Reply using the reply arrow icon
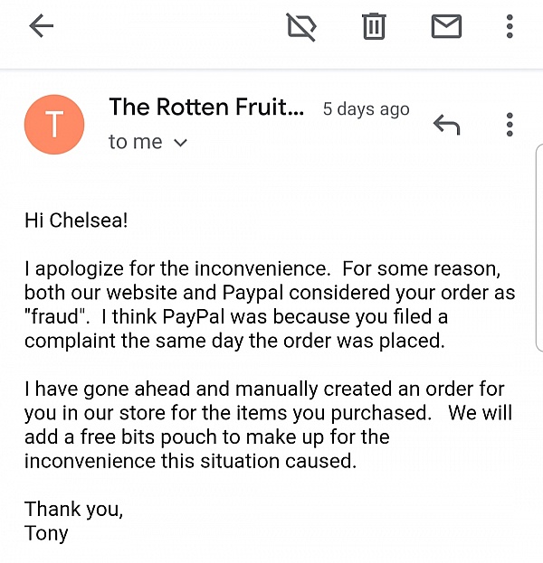The image size is (543, 563). [446, 125]
